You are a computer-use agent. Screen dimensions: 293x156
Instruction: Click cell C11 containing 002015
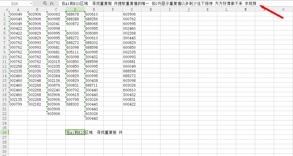tap(56, 62)
